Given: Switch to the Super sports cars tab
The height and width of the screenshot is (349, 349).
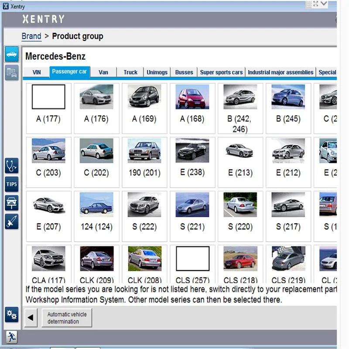Looking at the screenshot, I should tap(221, 72).
